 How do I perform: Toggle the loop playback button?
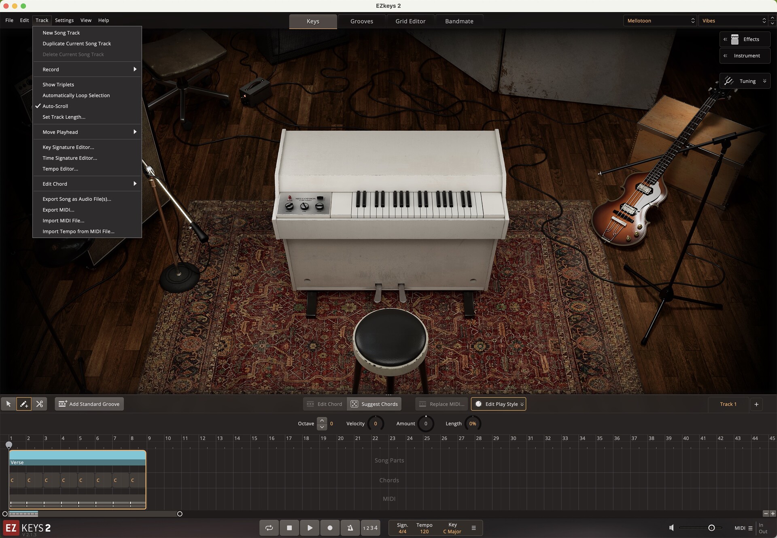tap(269, 528)
